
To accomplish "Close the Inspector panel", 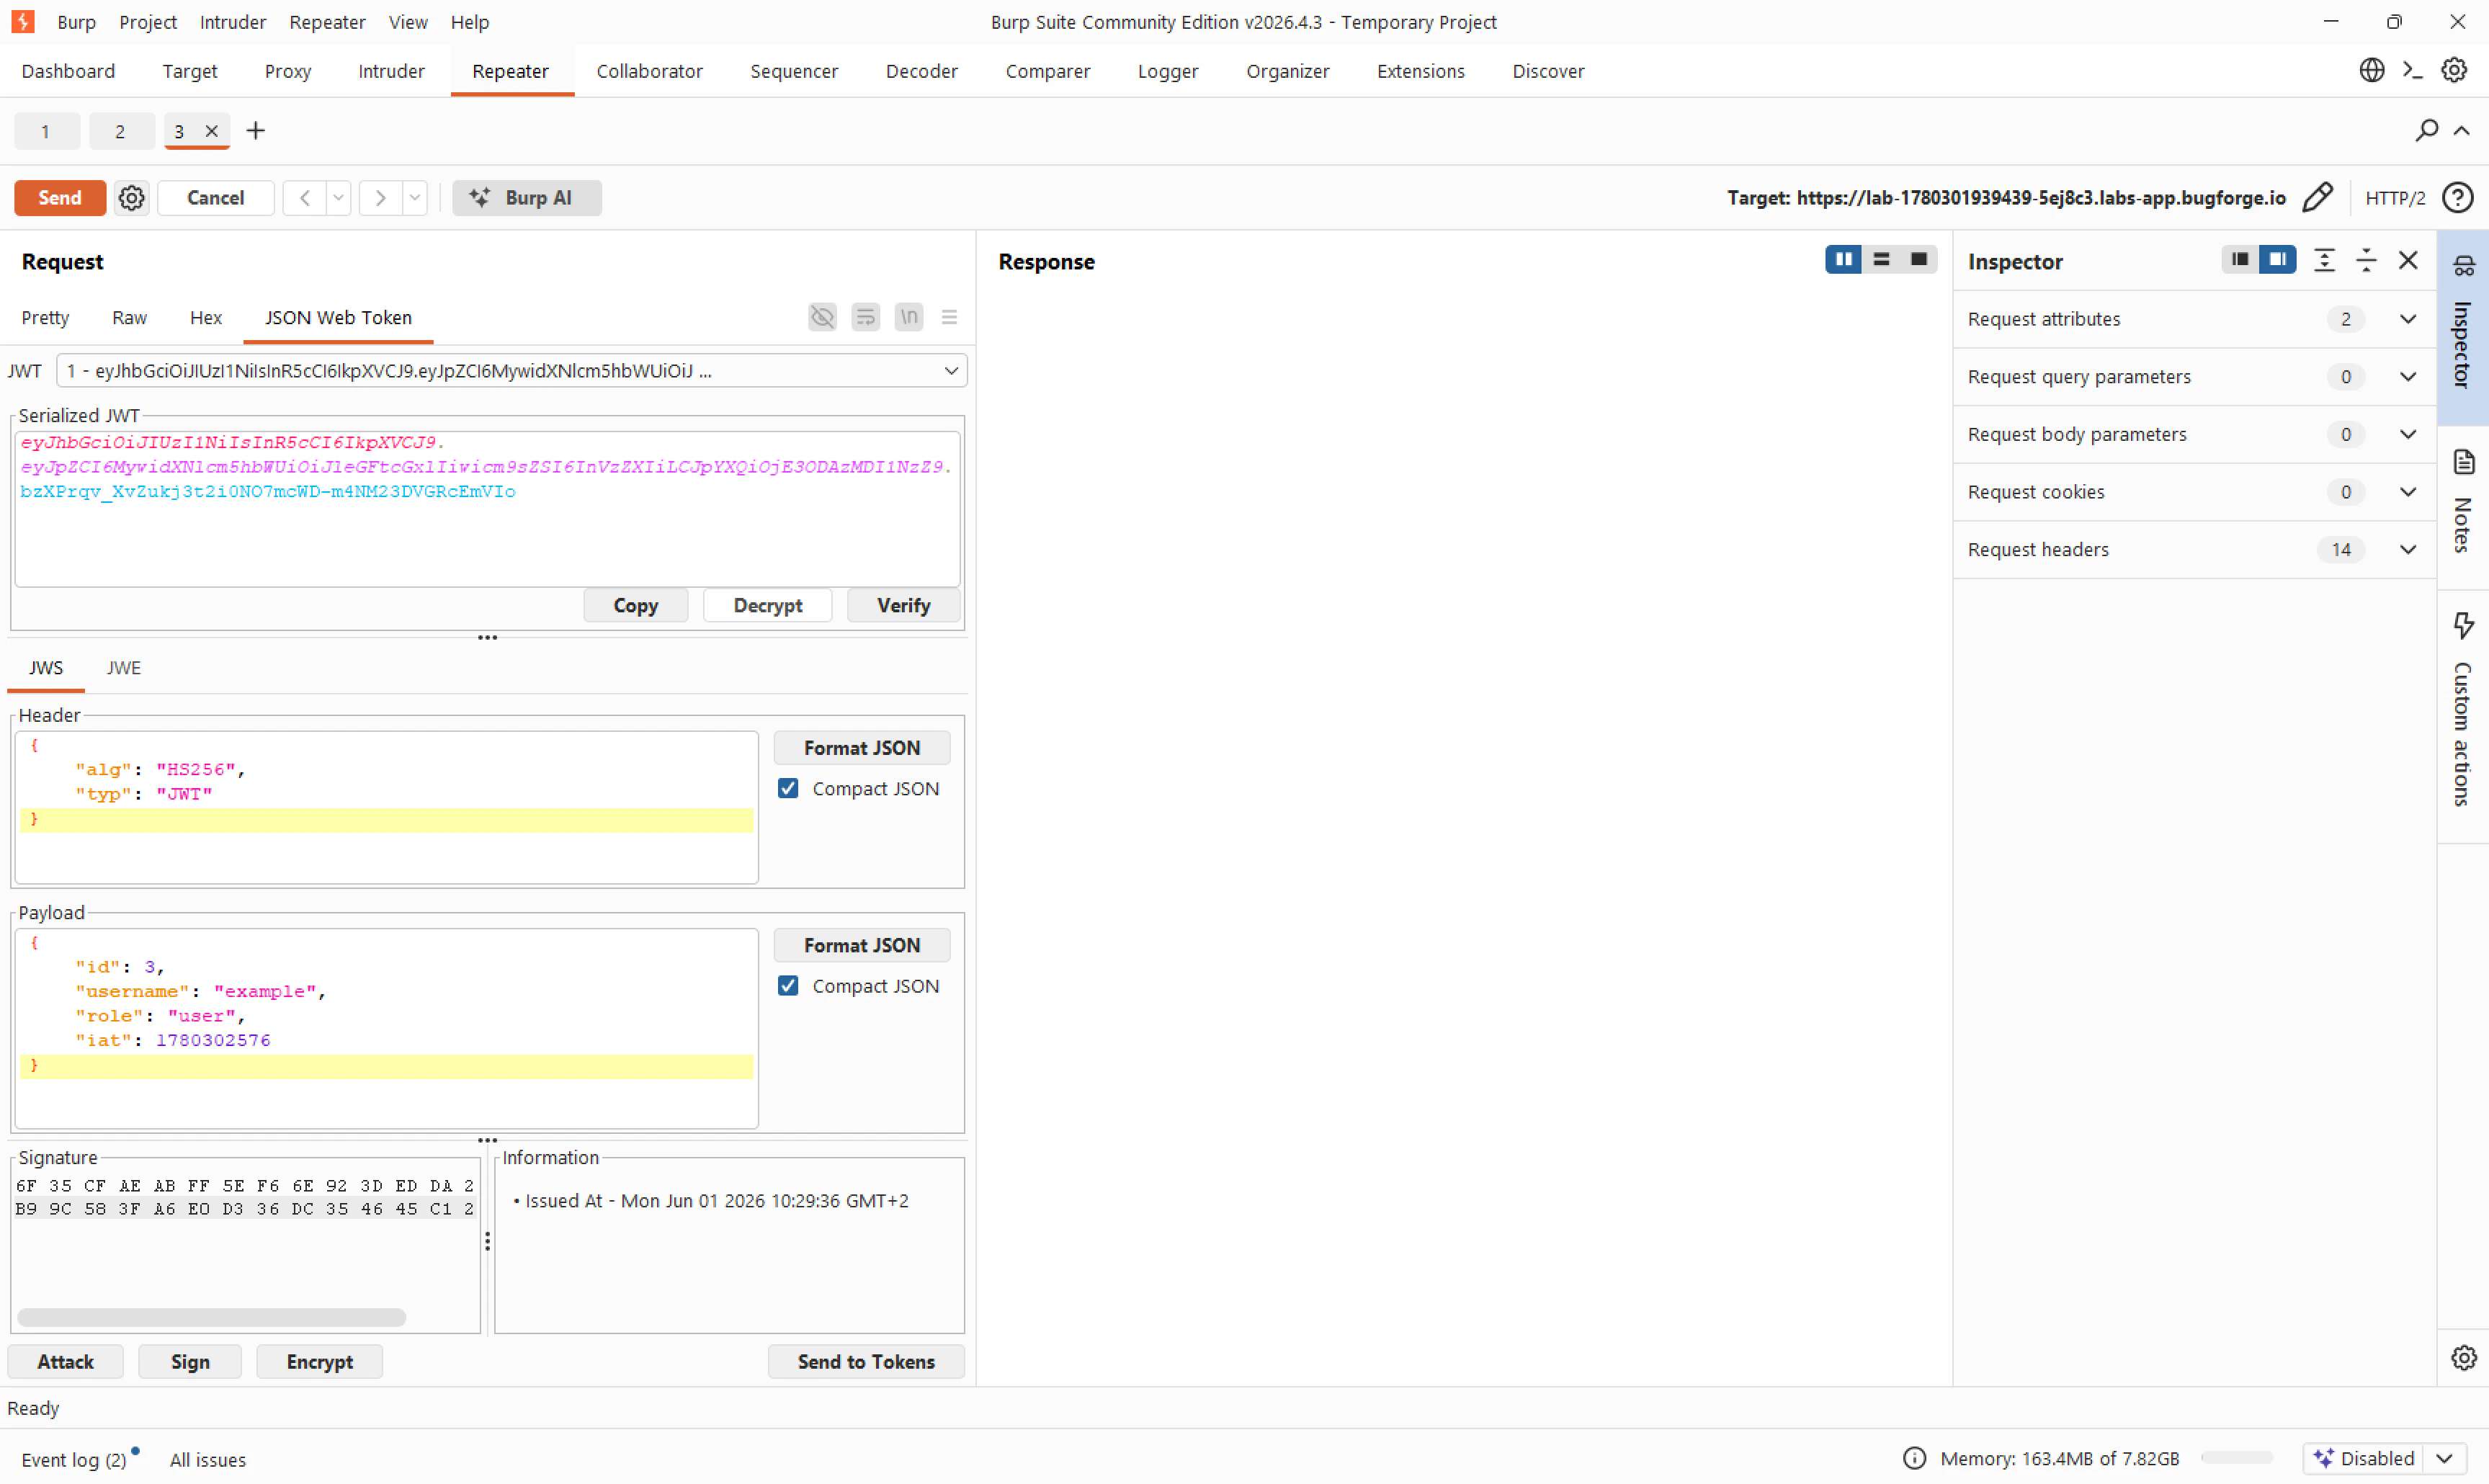I will click(2408, 260).
